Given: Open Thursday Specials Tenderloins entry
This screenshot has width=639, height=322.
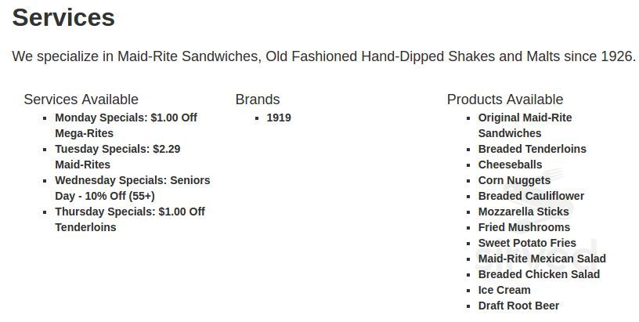Looking at the screenshot, I should point(130,219).
